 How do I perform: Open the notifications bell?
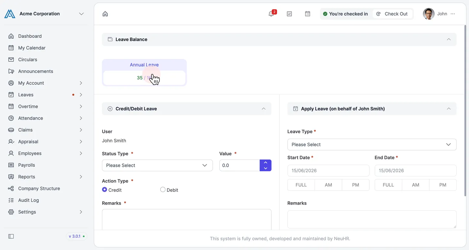[271, 14]
